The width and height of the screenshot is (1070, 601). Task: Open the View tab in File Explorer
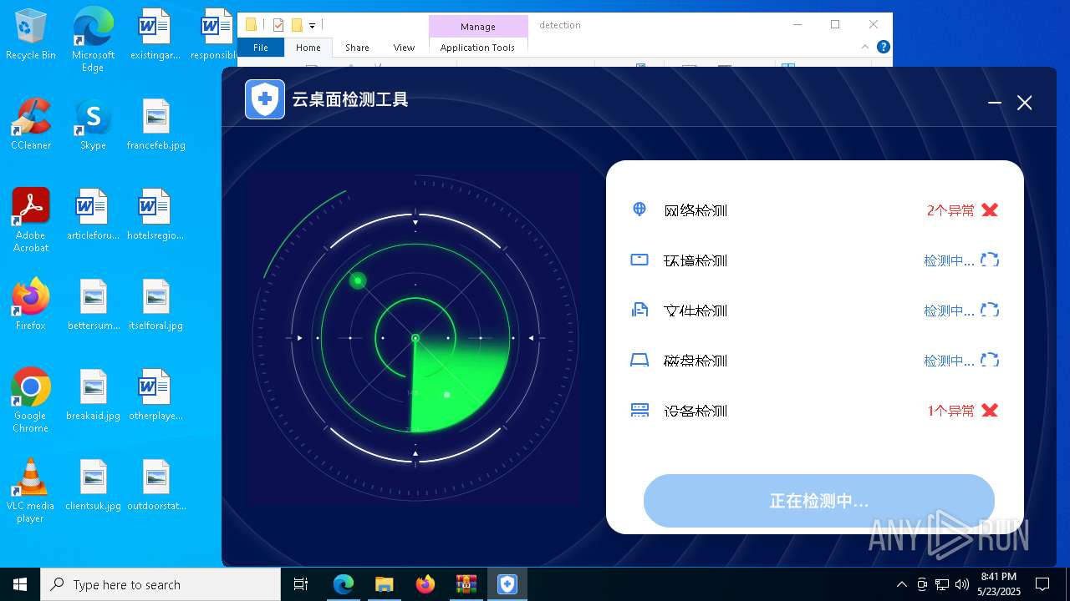pyautogui.click(x=404, y=48)
